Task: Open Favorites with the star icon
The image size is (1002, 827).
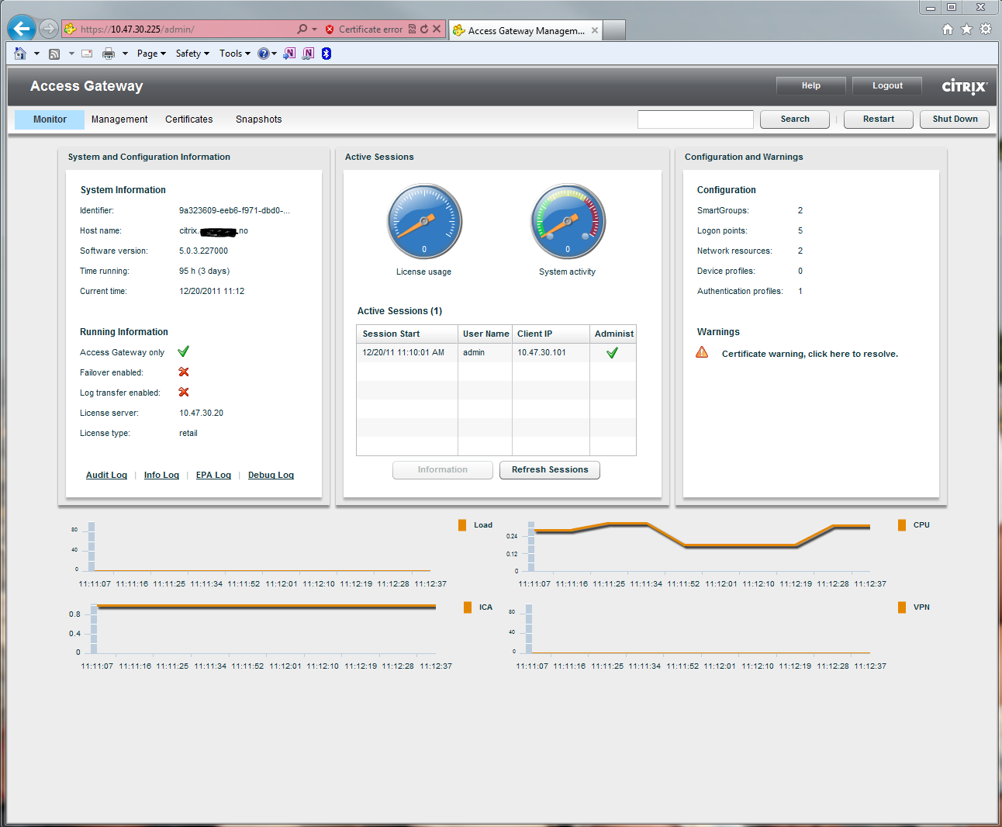Action: click(x=966, y=29)
